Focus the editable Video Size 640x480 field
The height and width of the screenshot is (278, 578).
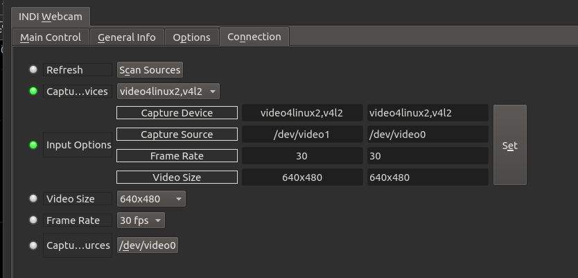point(427,177)
